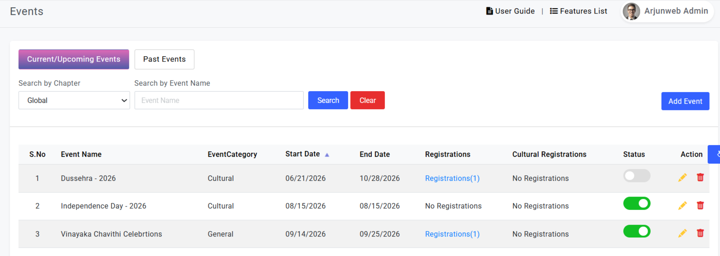Delete the Dussehra - 2026 event with the trash icon

point(700,177)
